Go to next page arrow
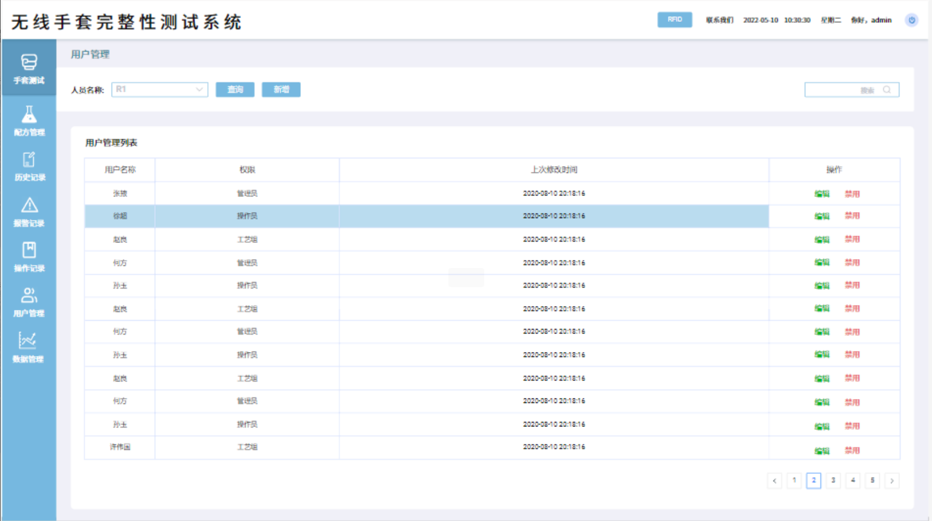 pos(892,481)
